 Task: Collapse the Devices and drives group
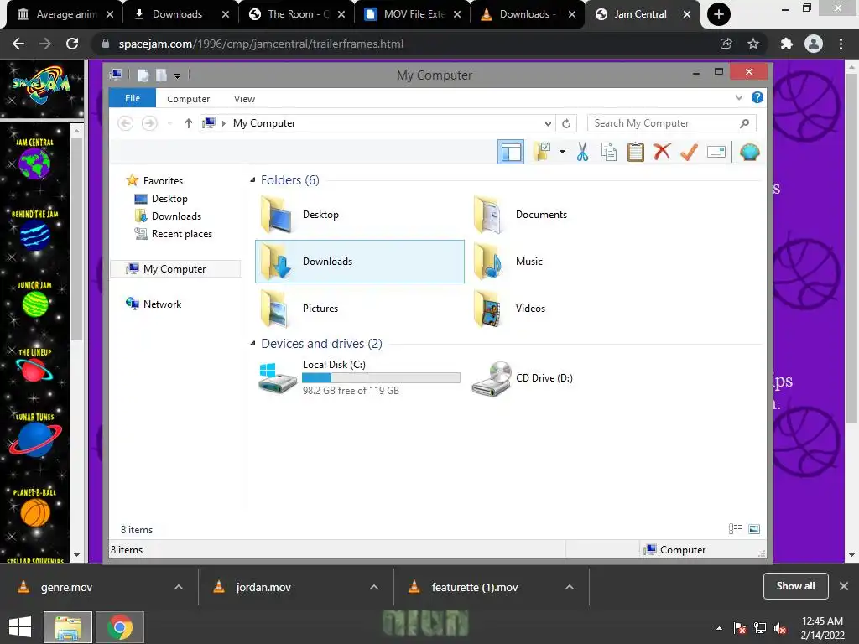(x=252, y=343)
